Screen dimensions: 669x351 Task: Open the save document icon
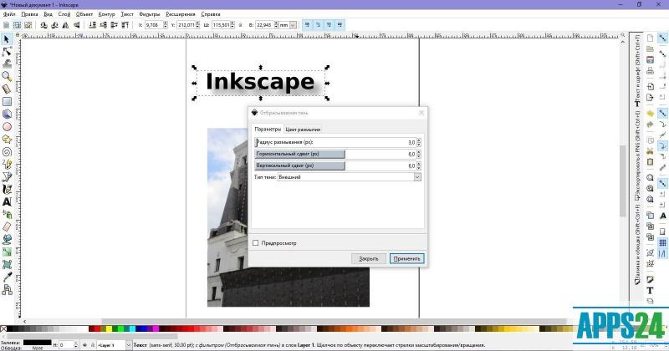click(x=650, y=59)
